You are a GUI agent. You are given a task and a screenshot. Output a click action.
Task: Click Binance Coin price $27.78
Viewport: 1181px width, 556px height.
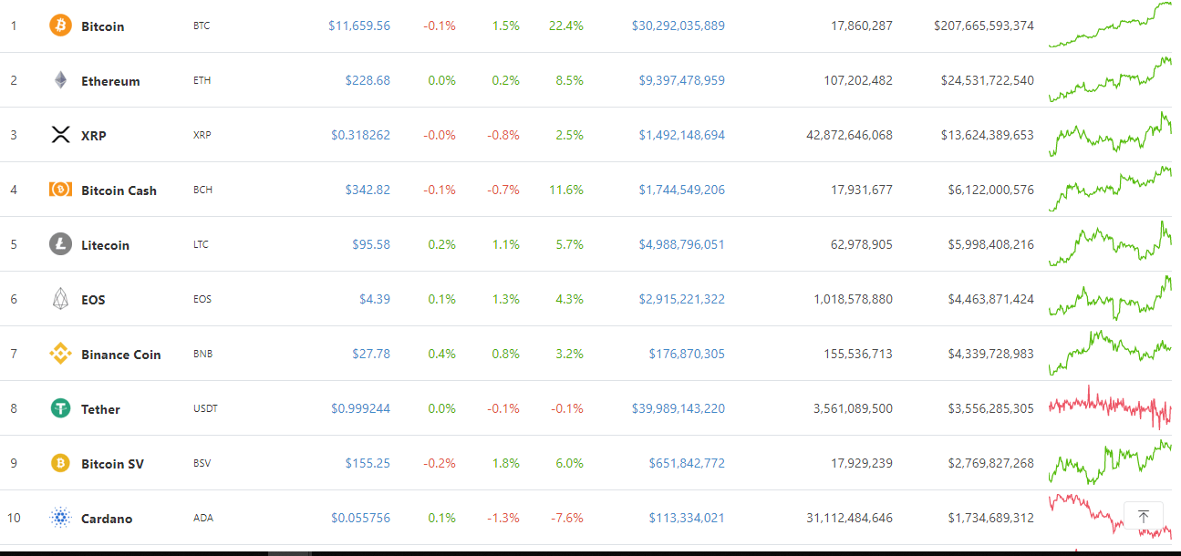(x=371, y=354)
